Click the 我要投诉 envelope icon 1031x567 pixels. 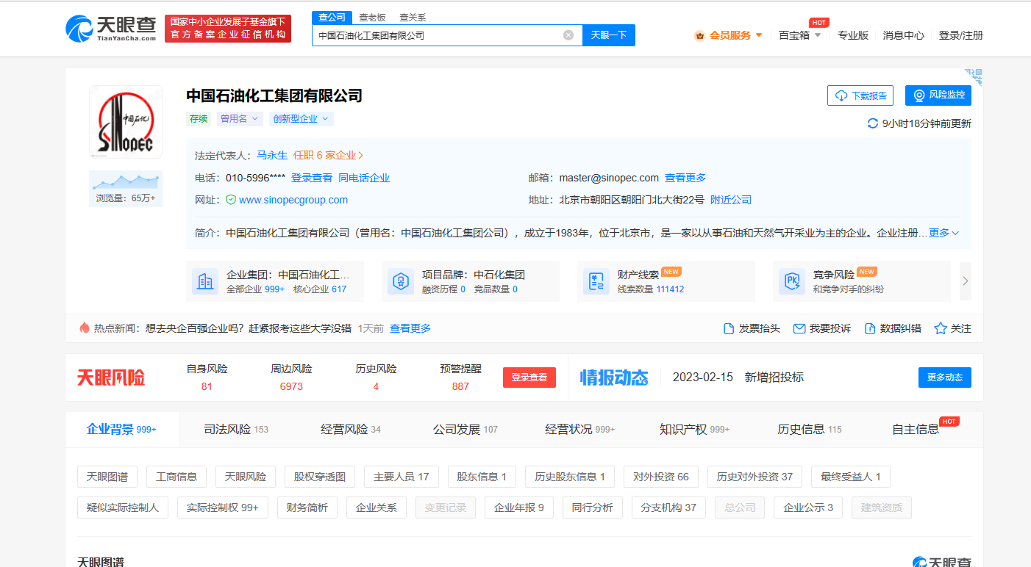799,328
